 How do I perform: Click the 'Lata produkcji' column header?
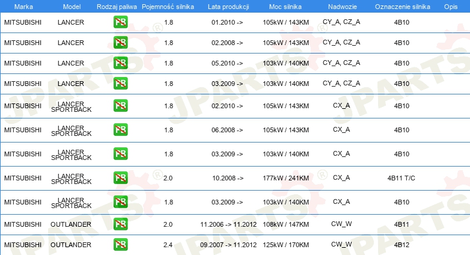pyautogui.click(x=228, y=7)
